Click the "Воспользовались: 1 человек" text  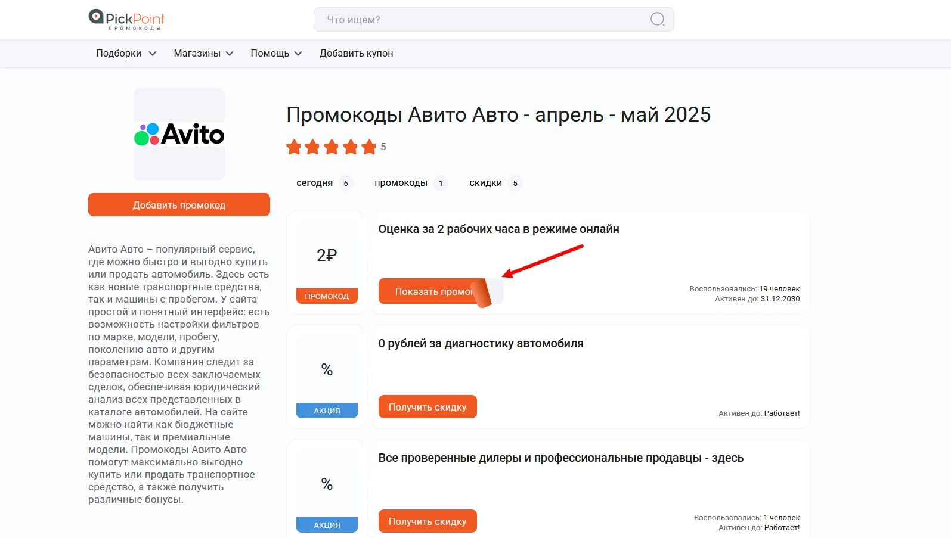[x=746, y=518]
